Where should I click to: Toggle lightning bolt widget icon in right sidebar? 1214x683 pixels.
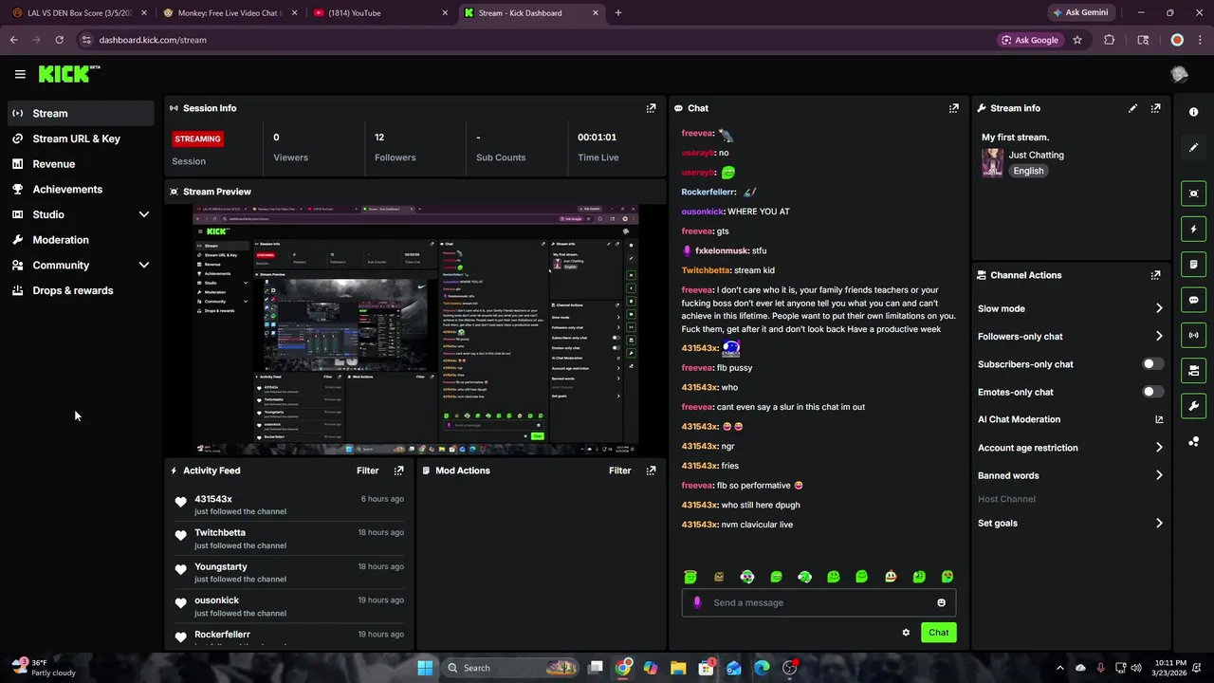1193,229
